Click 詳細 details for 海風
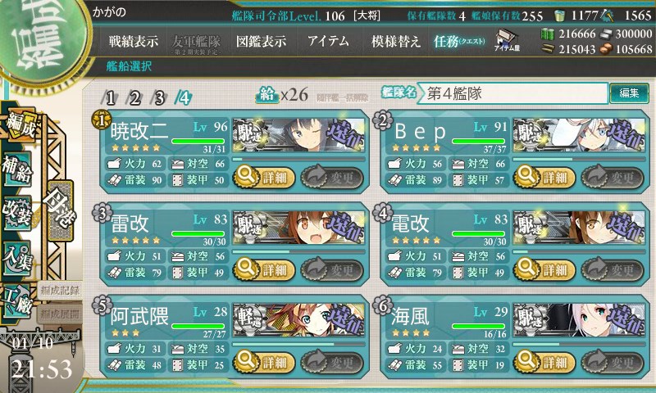Image resolution: width=656 pixels, height=393 pixels. 544,362
